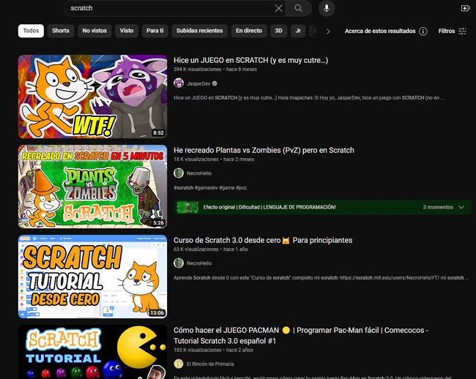Open the create video icon
This screenshot has width=476, height=379.
click(x=465, y=8)
